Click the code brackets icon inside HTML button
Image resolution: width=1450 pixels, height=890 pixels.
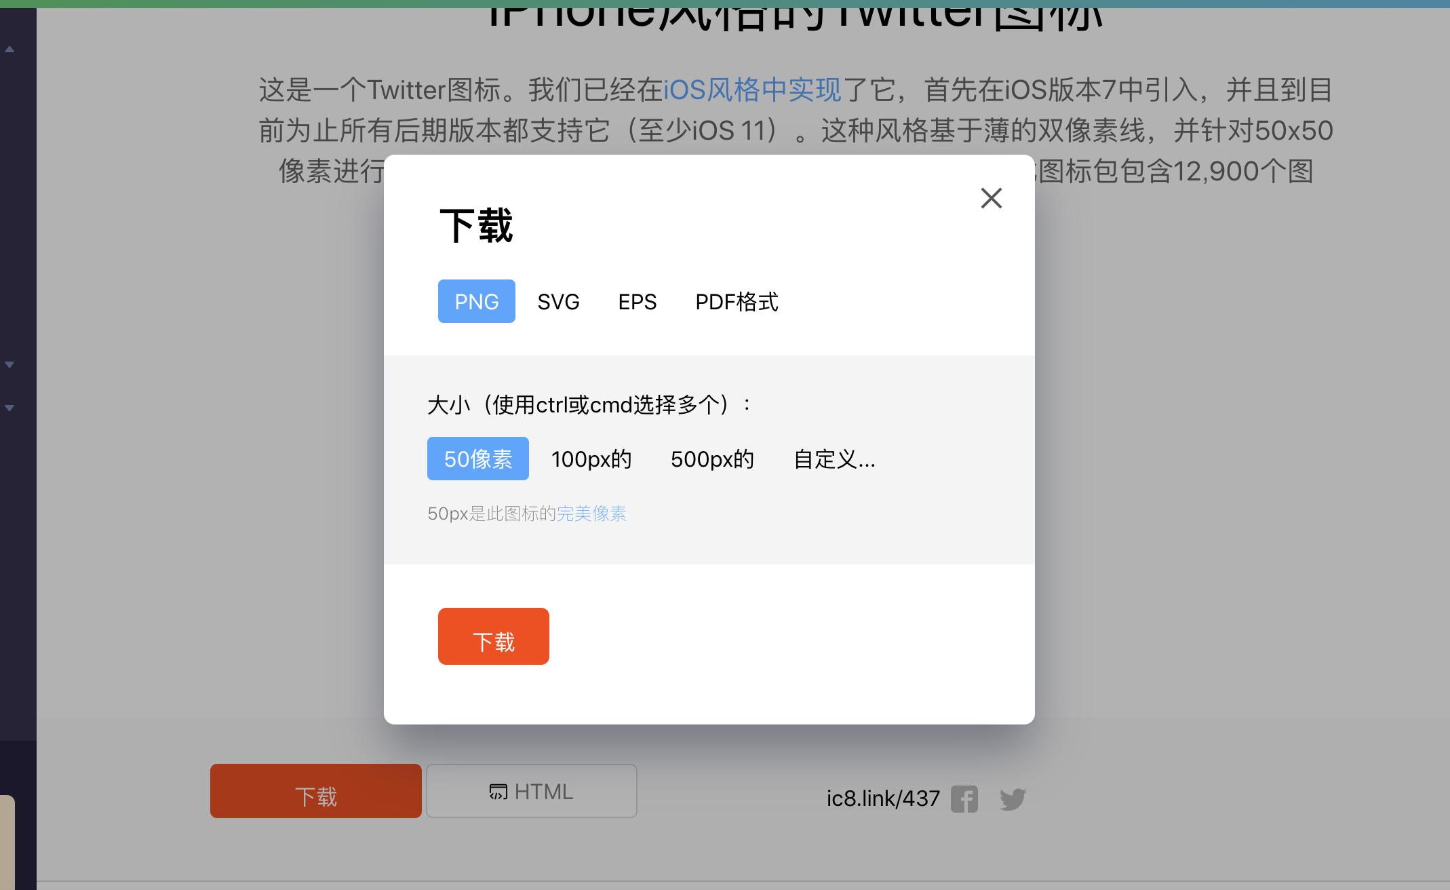(x=497, y=791)
